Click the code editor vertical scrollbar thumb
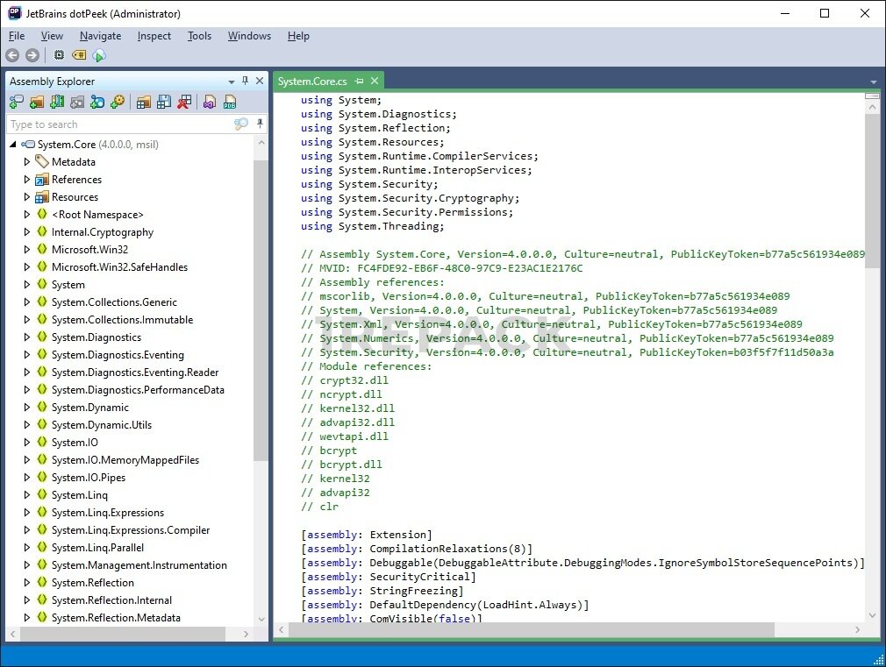The width and height of the screenshot is (886, 667). pyautogui.click(x=872, y=190)
